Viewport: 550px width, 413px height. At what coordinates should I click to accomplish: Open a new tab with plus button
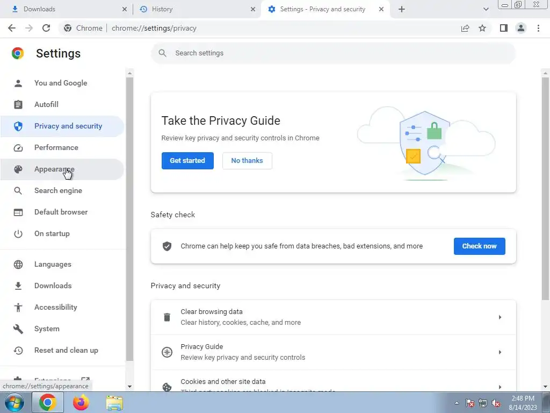tap(402, 9)
